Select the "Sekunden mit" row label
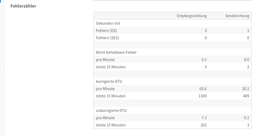276x135 pixels. click(108, 23)
